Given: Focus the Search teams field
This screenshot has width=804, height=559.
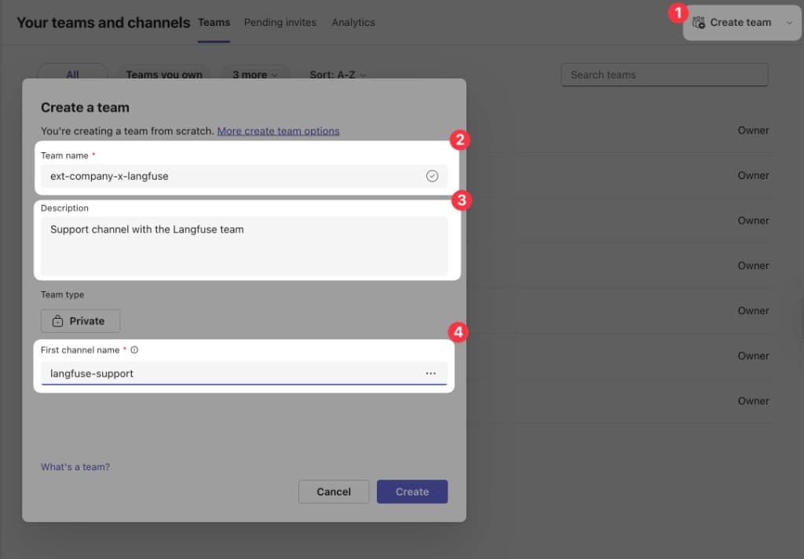Looking at the screenshot, I should coord(663,75).
